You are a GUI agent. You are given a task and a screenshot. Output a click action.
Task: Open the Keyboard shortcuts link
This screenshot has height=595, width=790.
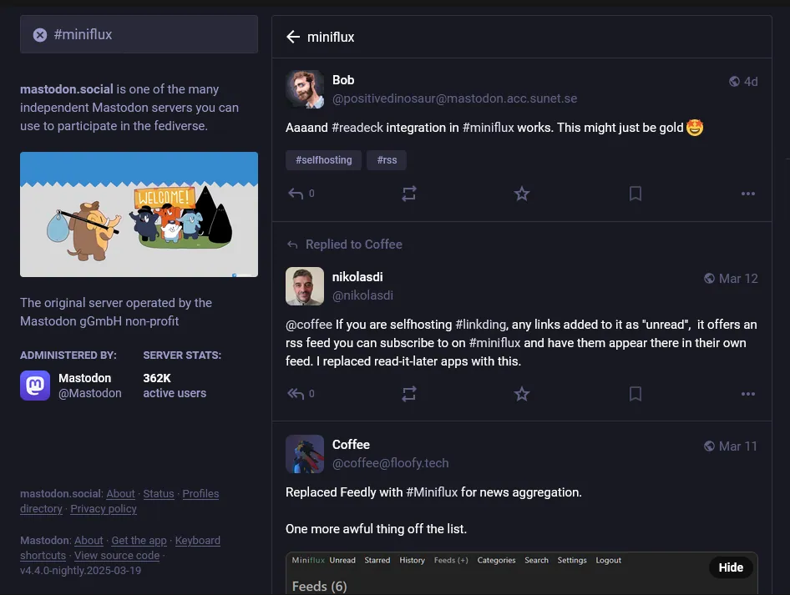[197, 541]
